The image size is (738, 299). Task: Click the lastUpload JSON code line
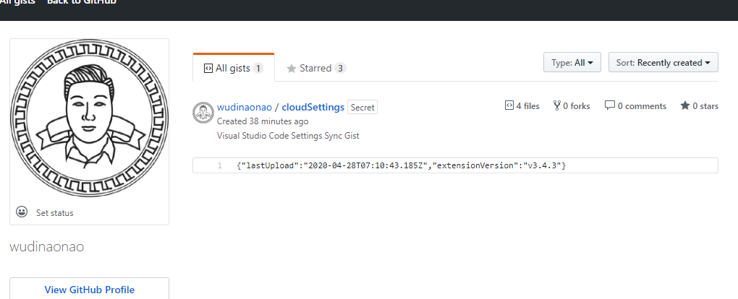[401, 166]
